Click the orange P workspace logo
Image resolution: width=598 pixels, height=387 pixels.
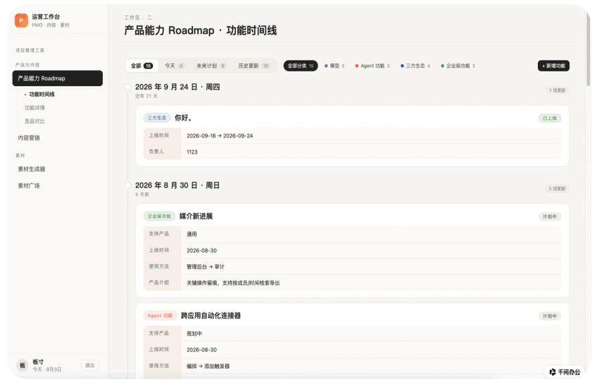(x=21, y=21)
